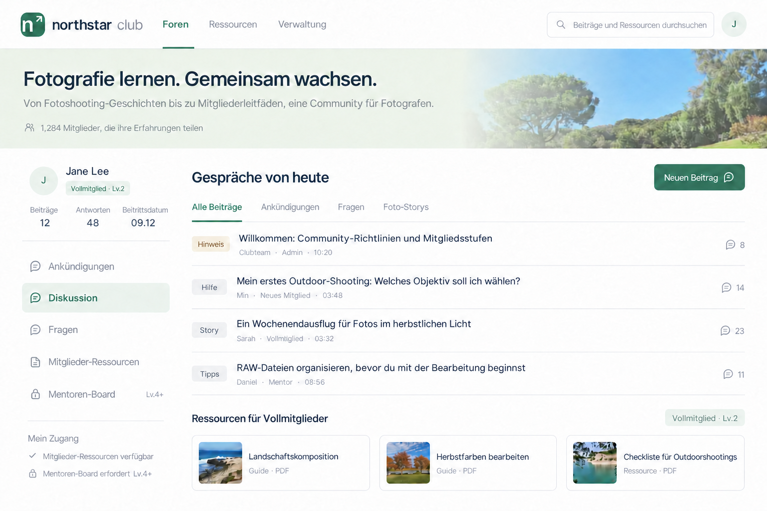Viewport: 767px width, 511px height.
Task: Open the Wochenendausflug herbstliches Licht post
Action: (354, 324)
